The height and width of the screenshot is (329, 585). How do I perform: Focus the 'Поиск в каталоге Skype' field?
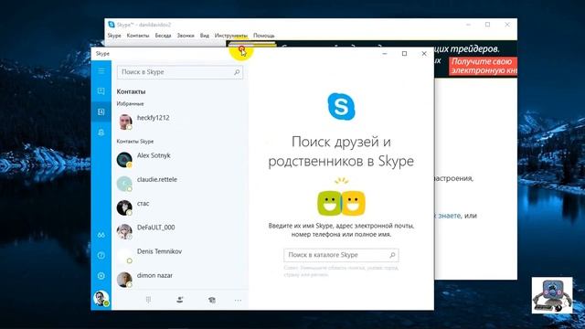[x=341, y=255]
